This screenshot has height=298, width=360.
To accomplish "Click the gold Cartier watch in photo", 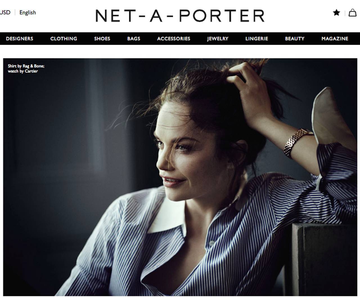I will [x=296, y=142].
